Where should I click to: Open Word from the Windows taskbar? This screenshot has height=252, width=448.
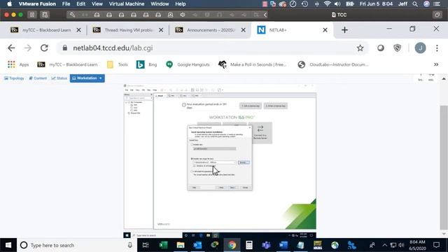coord(283,245)
